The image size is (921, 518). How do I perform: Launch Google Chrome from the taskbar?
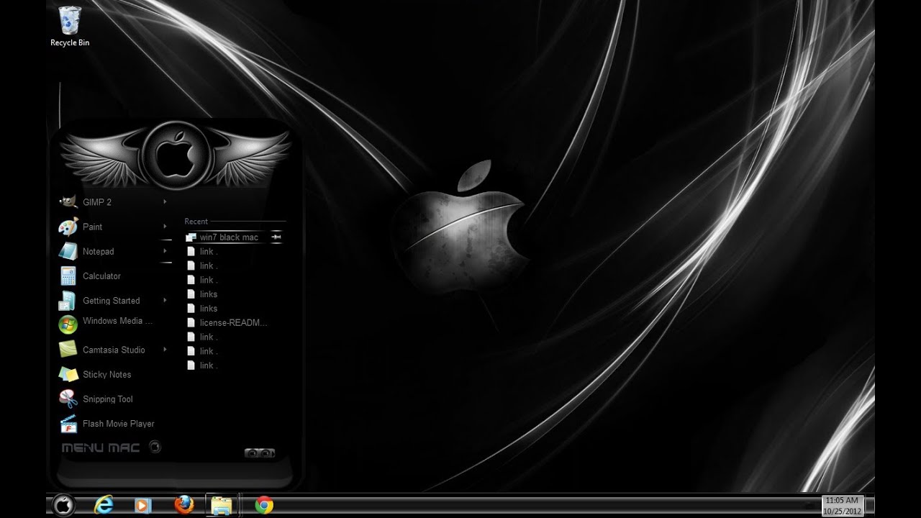264,506
